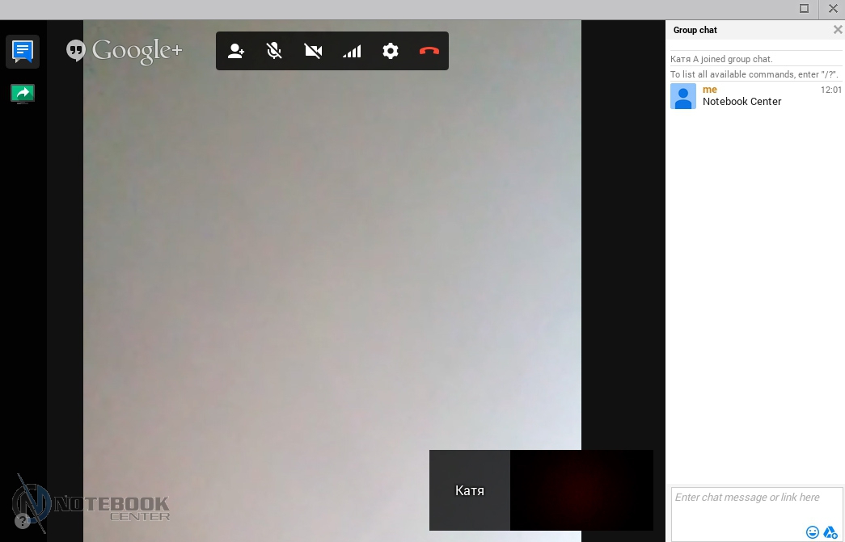
Task: Open call settings gear
Action: click(x=391, y=52)
